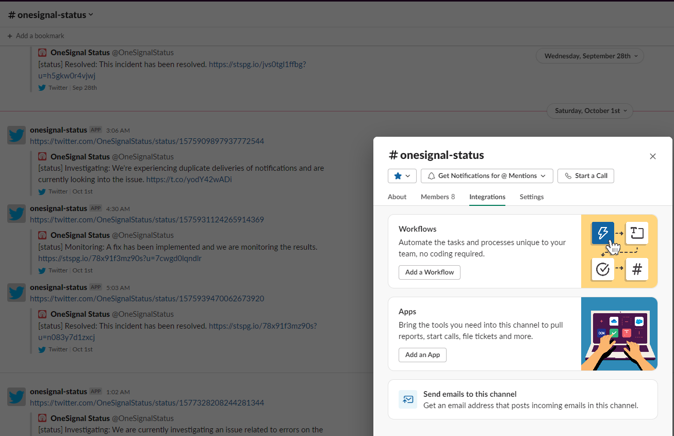
Task: Click Add a Workflow button
Action: pyautogui.click(x=430, y=272)
